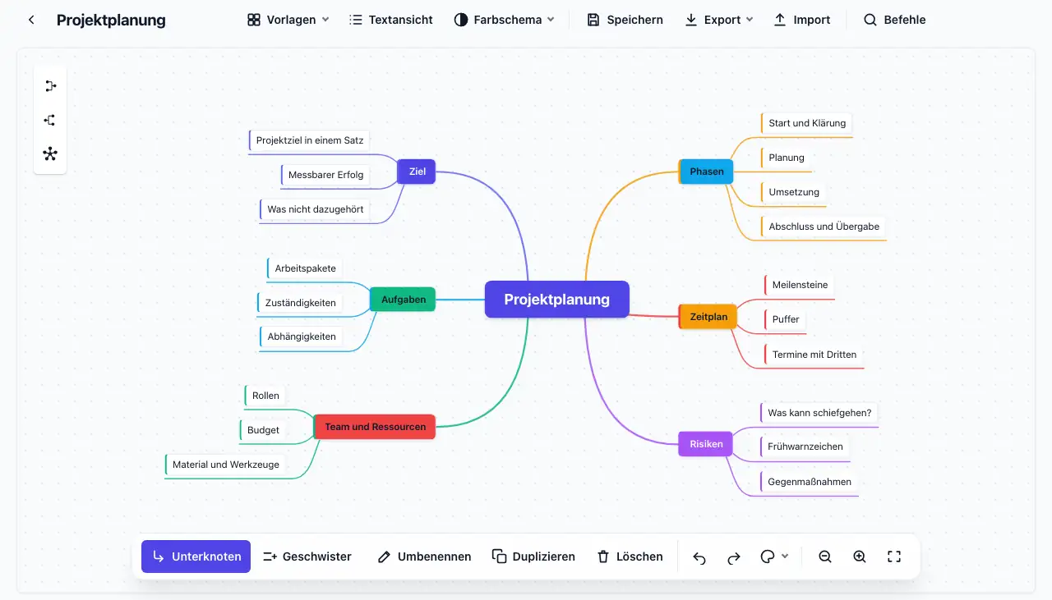Click the 'Termine mit Dritten' node

(814, 355)
